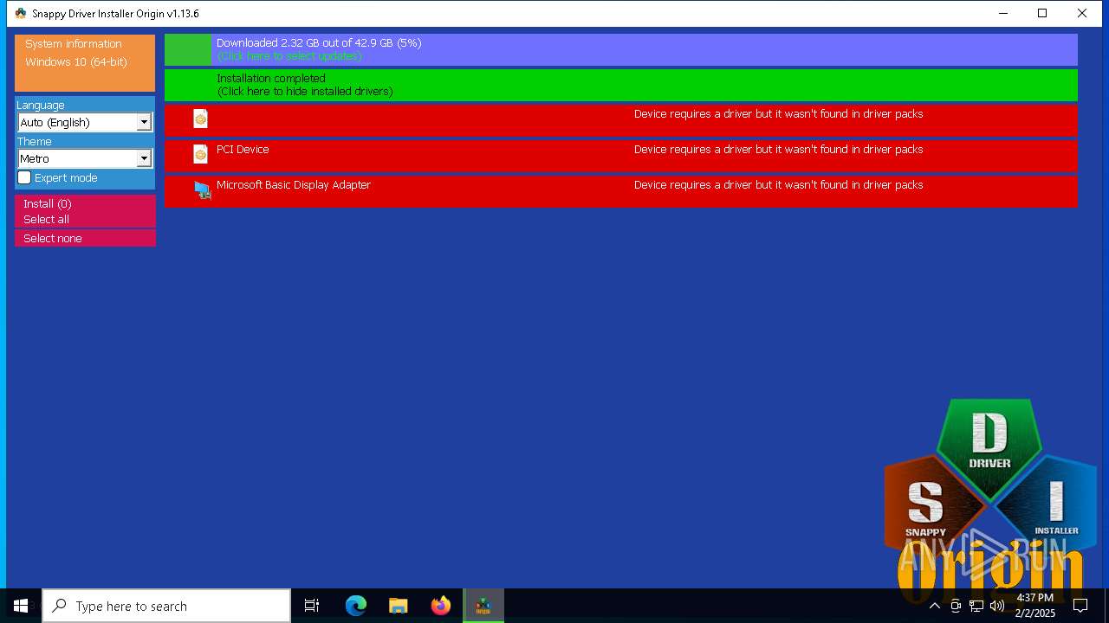
Task: Click the network tray icon
Action: pyautogui.click(x=976, y=606)
